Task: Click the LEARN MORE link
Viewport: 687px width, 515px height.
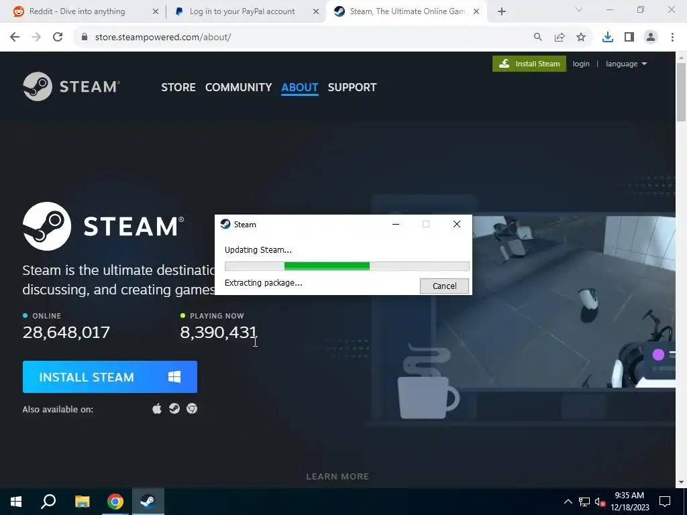Action: [x=337, y=476]
